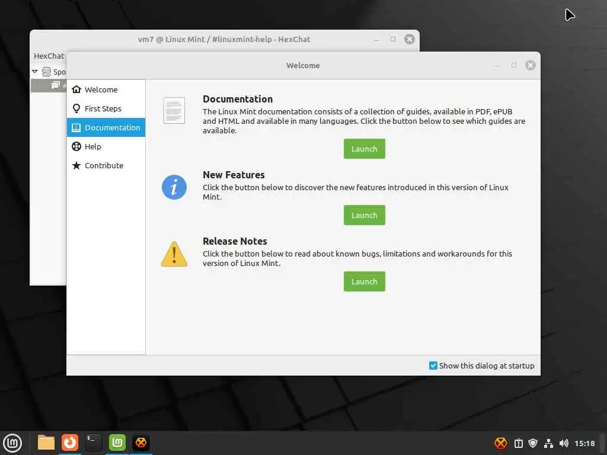Open the network connections tray icon

click(548, 443)
